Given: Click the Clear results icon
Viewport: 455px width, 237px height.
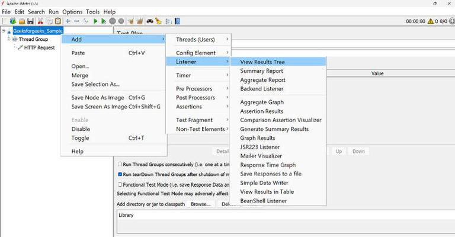Looking at the screenshot, I should coord(130,21).
